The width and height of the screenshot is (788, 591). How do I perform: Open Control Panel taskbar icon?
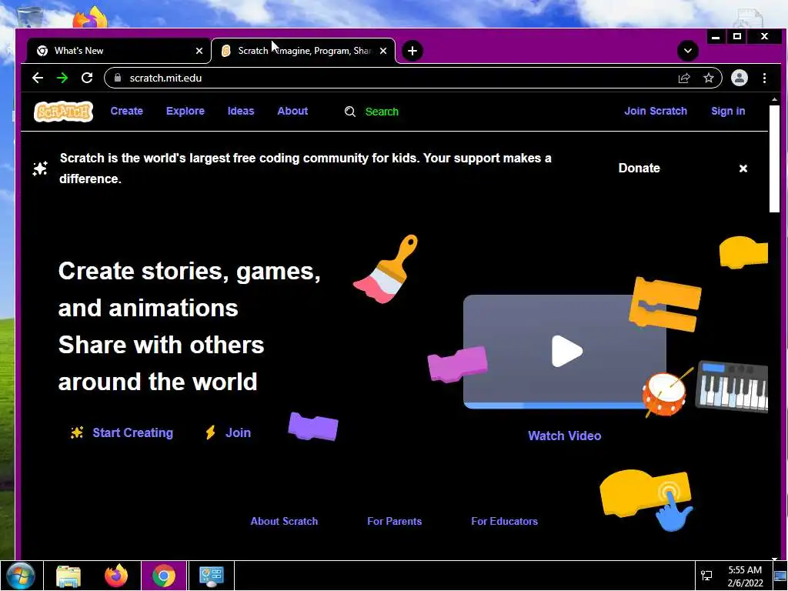pyautogui.click(x=212, y=576)
